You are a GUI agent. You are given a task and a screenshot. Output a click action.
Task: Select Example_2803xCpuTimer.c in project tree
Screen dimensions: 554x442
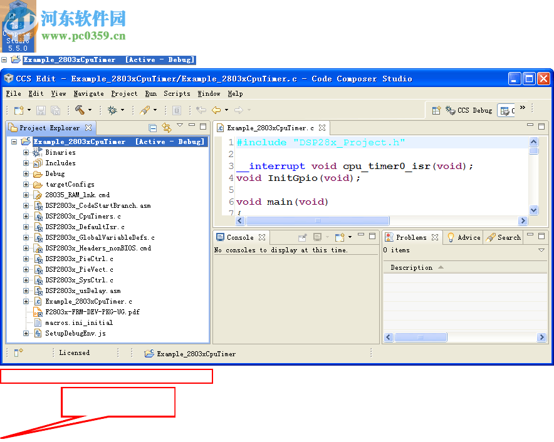click(88, 302)
